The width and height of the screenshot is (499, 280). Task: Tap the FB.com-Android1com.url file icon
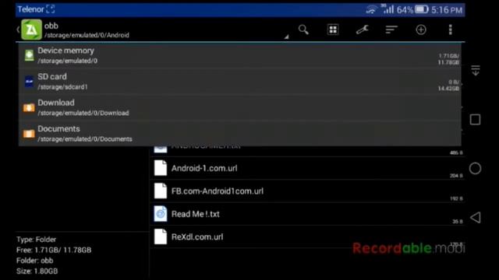click(x=161, y=191)
